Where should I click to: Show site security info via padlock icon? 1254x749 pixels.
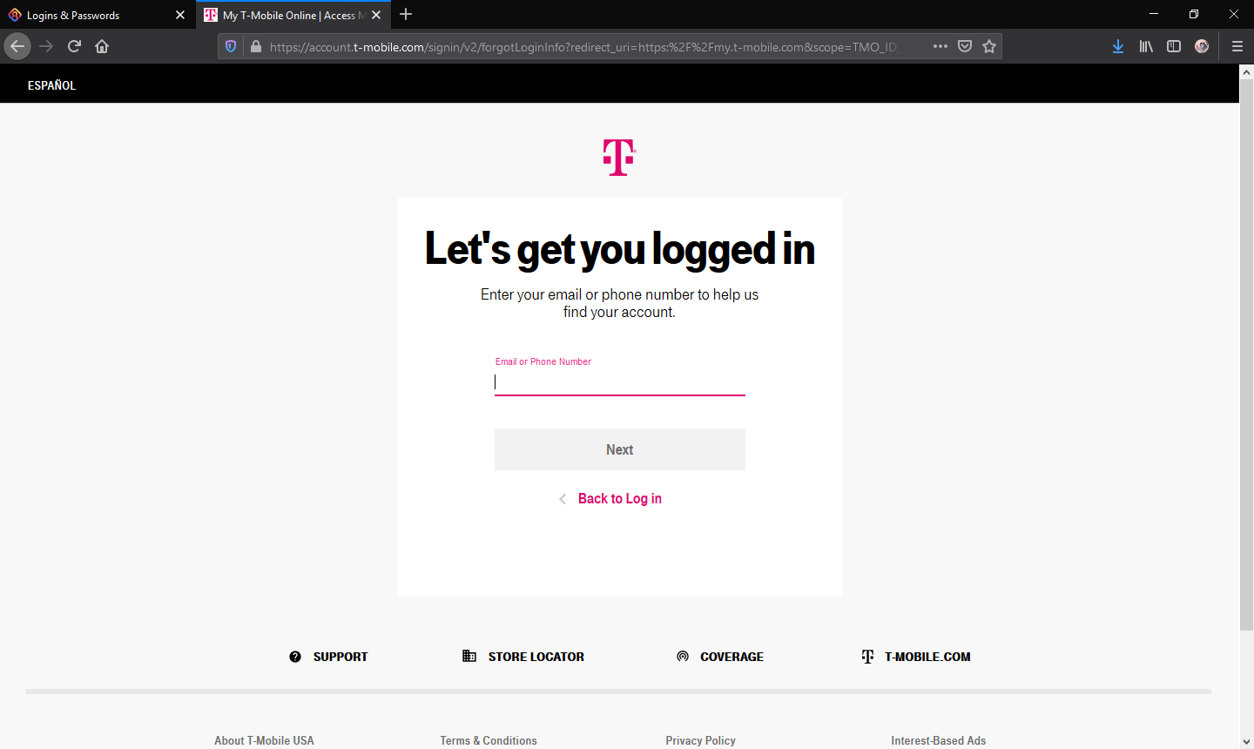pyautogui.click(x=255, y=46)
